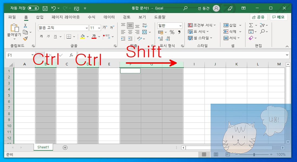
Task: Toggle Underline formatting
Action: [x=55, y=36]
